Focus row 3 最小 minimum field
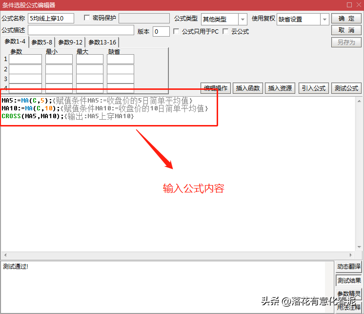The image size is (364, 314). coord(59,79)
